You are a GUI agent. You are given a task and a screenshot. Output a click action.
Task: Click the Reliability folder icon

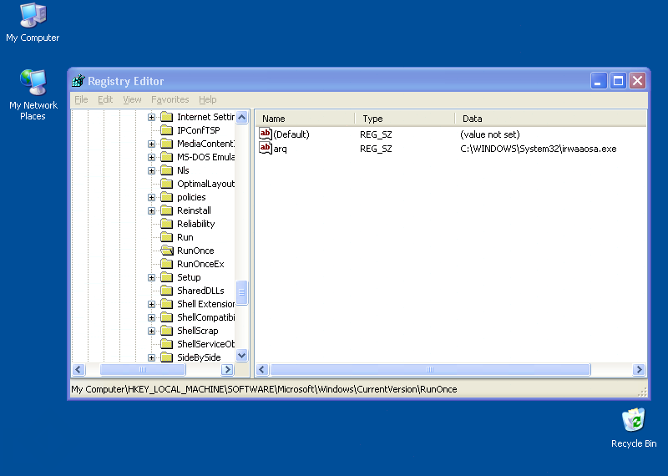click(x=166, y=224)
